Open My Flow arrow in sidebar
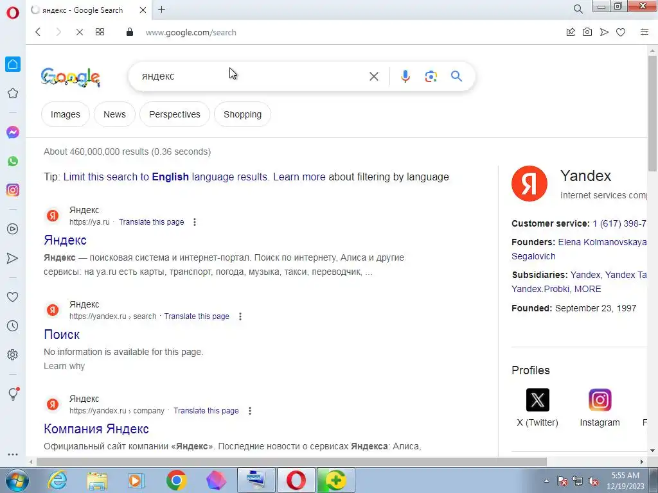The width and height of the screenshot is (658, 493). [13, 258]
